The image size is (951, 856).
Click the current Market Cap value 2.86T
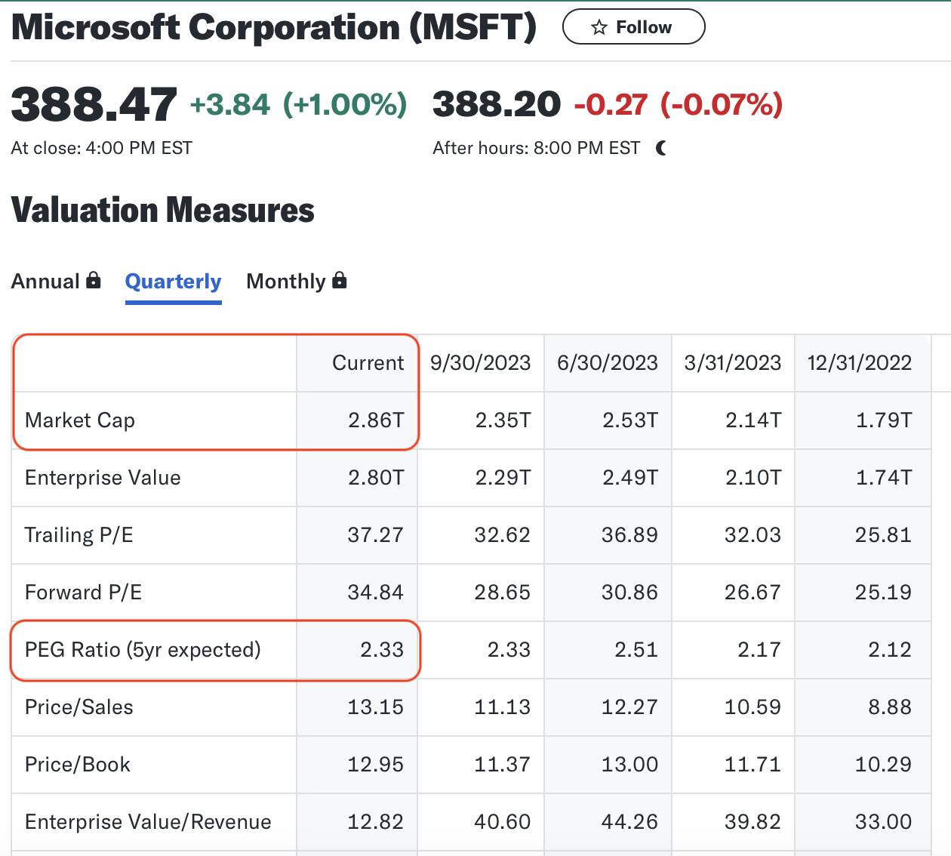click(376, 420)
